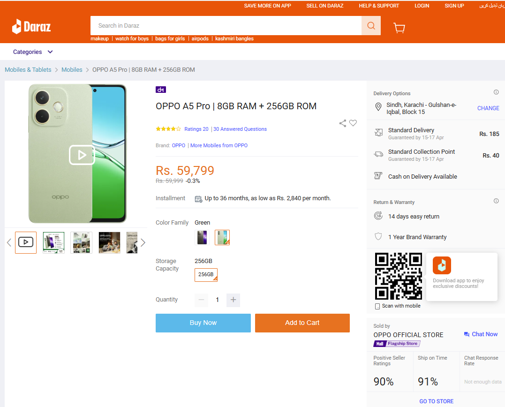Click the location pin icon
The image size is (505, 407).
tap(378, 107)
